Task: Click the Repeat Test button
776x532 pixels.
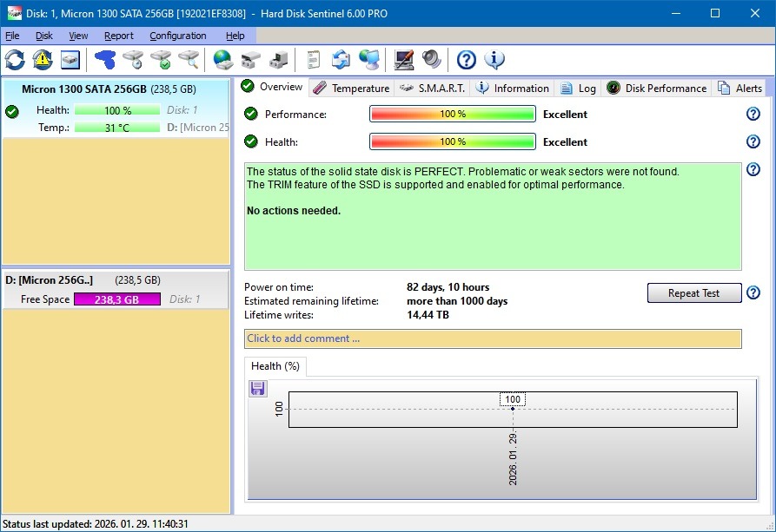Action: (693, 292)
